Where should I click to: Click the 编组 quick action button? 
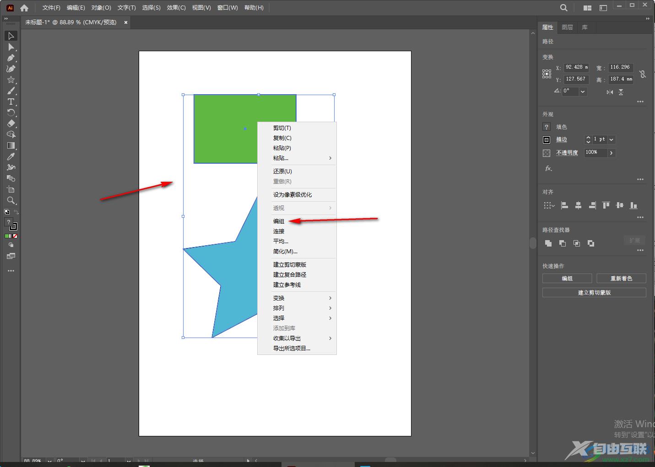(x=567, y=279)
